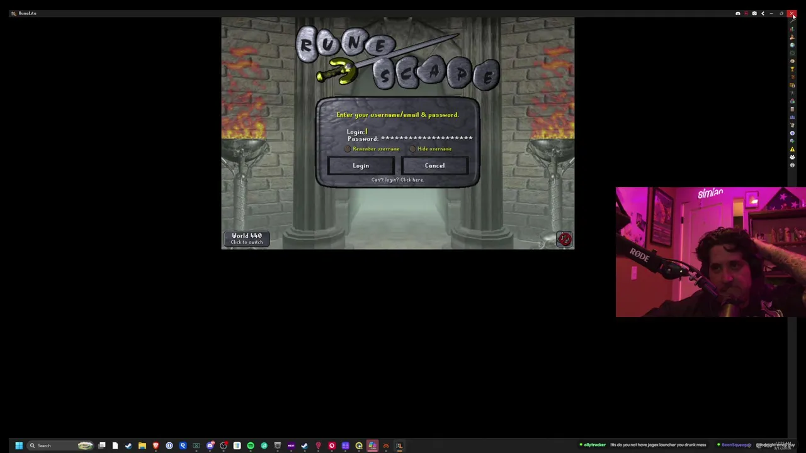Image resolution: width=806 pixels, height=453 pixels.
Task: Take a screenshot with the camera icon
Action: click(x=754, y=13)
